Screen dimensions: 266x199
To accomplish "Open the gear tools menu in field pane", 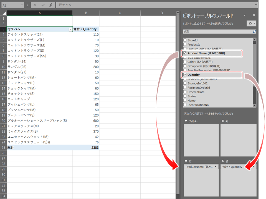I will pyautogui.click(x=251, y=23).
